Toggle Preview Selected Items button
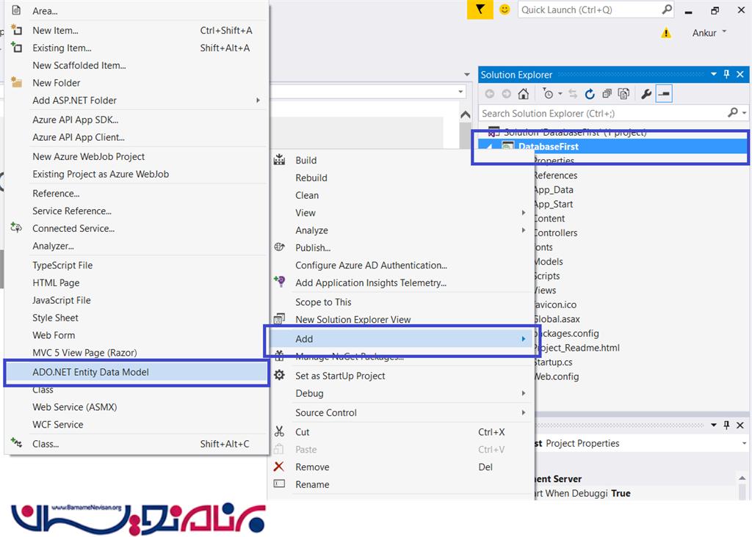Image resolution: width=752 pixels, height=537 pixels. (x=664, y=94)
